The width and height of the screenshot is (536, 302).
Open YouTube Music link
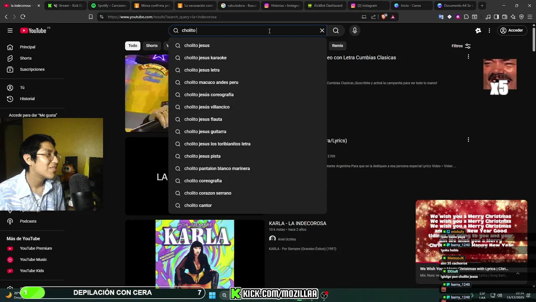[33, 260]
